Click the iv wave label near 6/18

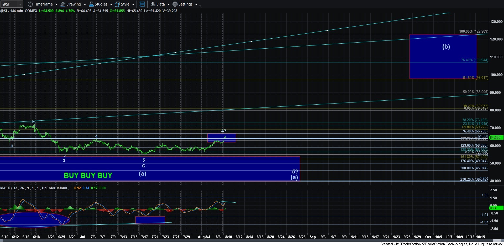point(33,121)
